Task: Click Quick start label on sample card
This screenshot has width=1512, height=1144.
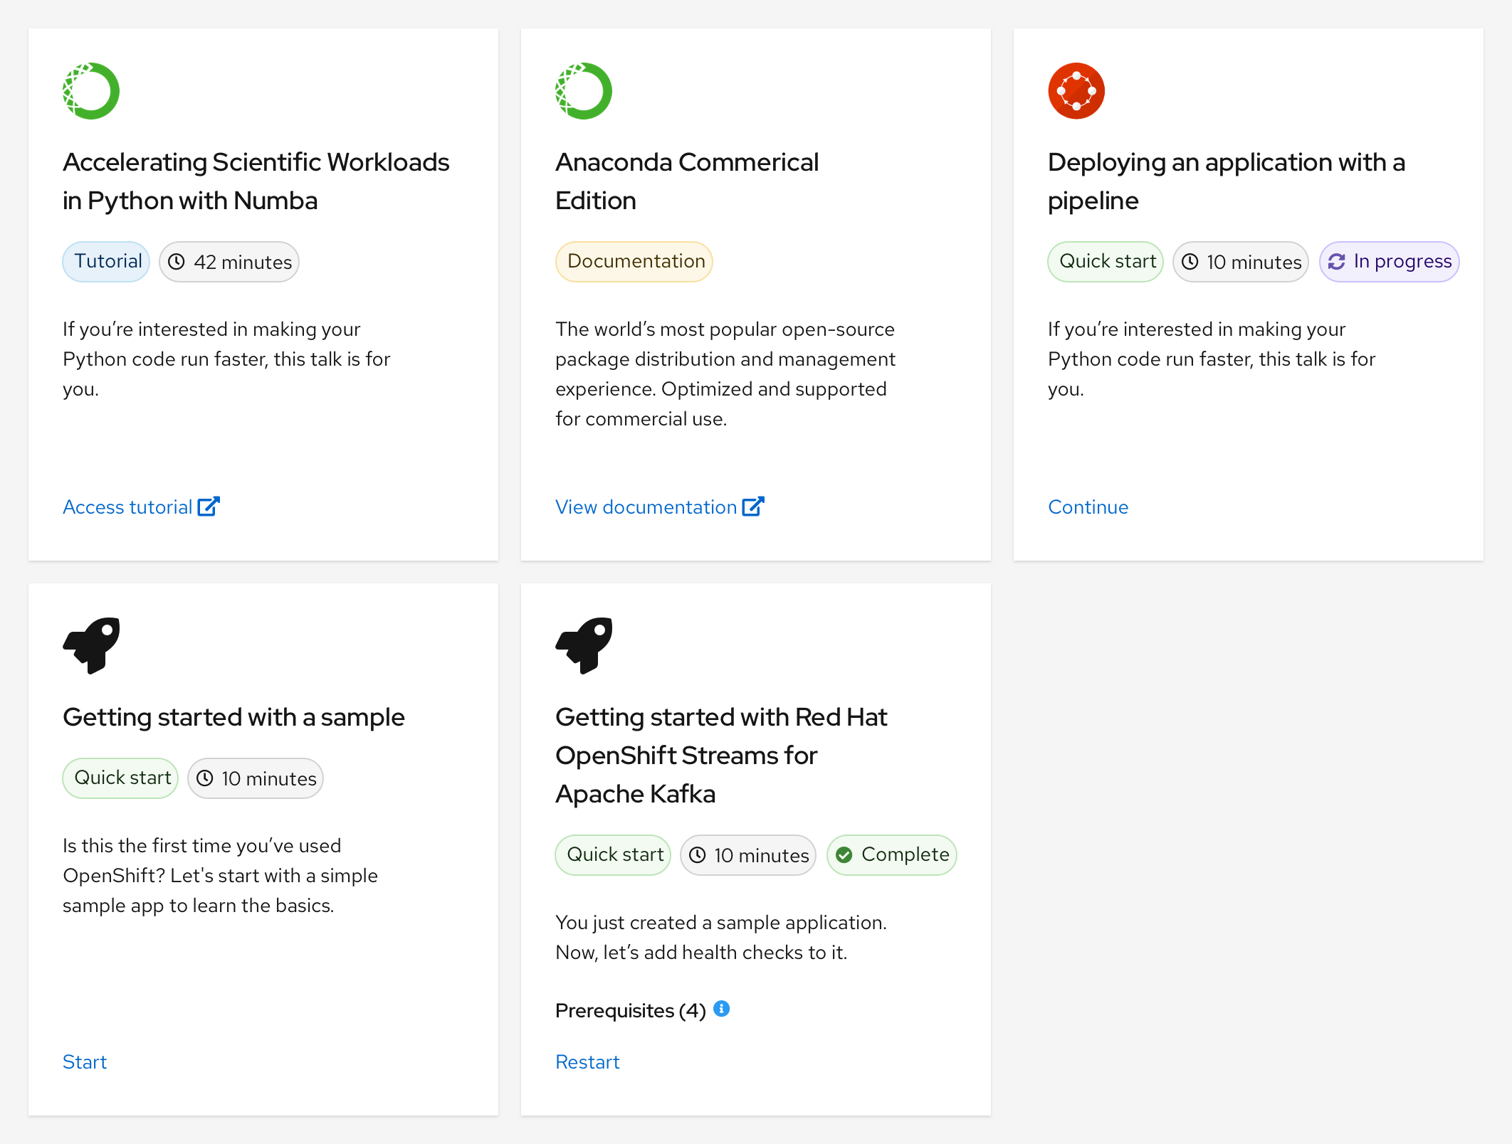Action: pos(121,778)
